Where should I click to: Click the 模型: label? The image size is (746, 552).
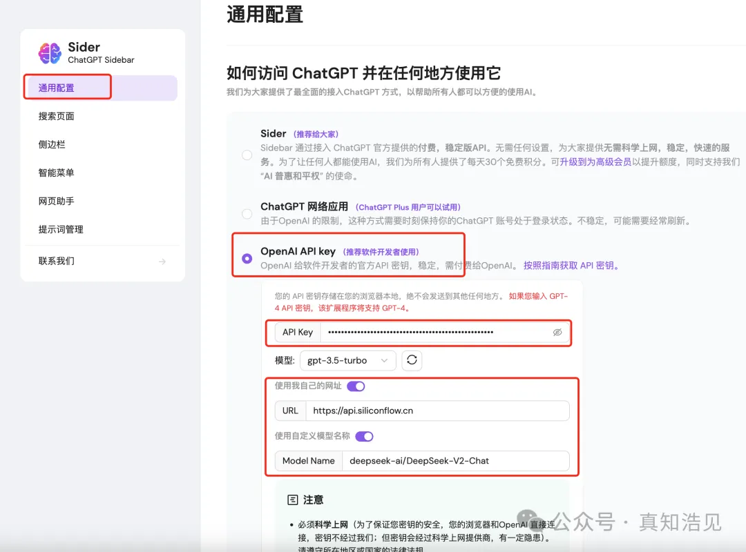click(x=285, y=360)
